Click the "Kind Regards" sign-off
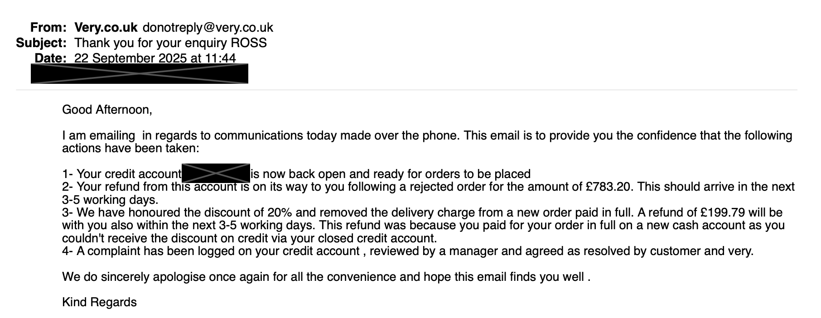Image resolution: width=821 pixels, height=318 pixels. pyautogui.click(x=99, y=302)
